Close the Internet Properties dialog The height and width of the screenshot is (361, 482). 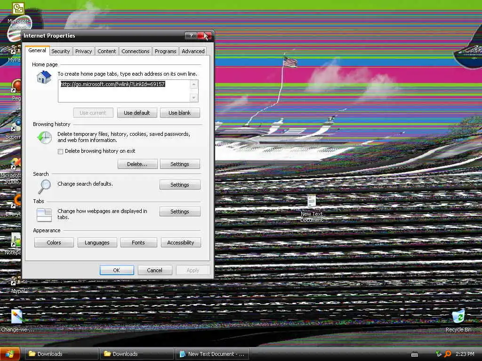[x=205, y=36]
